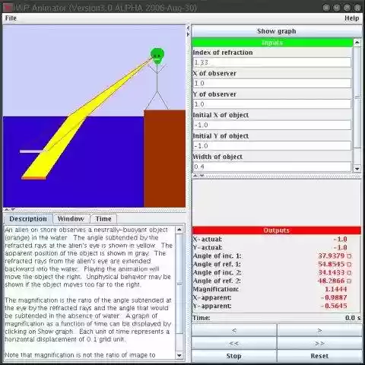Image resolution: width=365 pixels, height=365 pixels.
Task: Fast forward with the >> button
Action: pyautogui.click(x=319, y=343)
